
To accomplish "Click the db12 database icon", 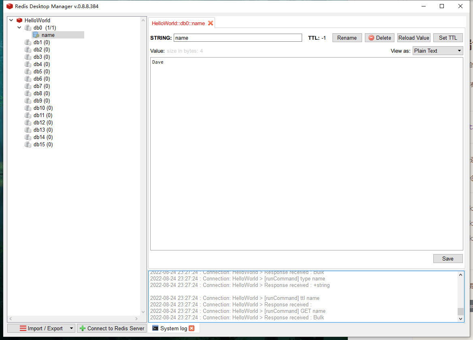I will pyautogui.click(x=28, y=123).
